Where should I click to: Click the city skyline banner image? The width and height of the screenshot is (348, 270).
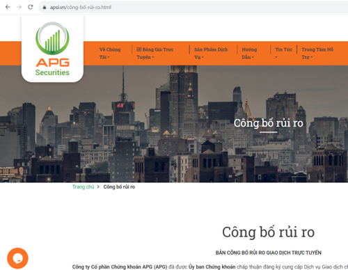174,124
